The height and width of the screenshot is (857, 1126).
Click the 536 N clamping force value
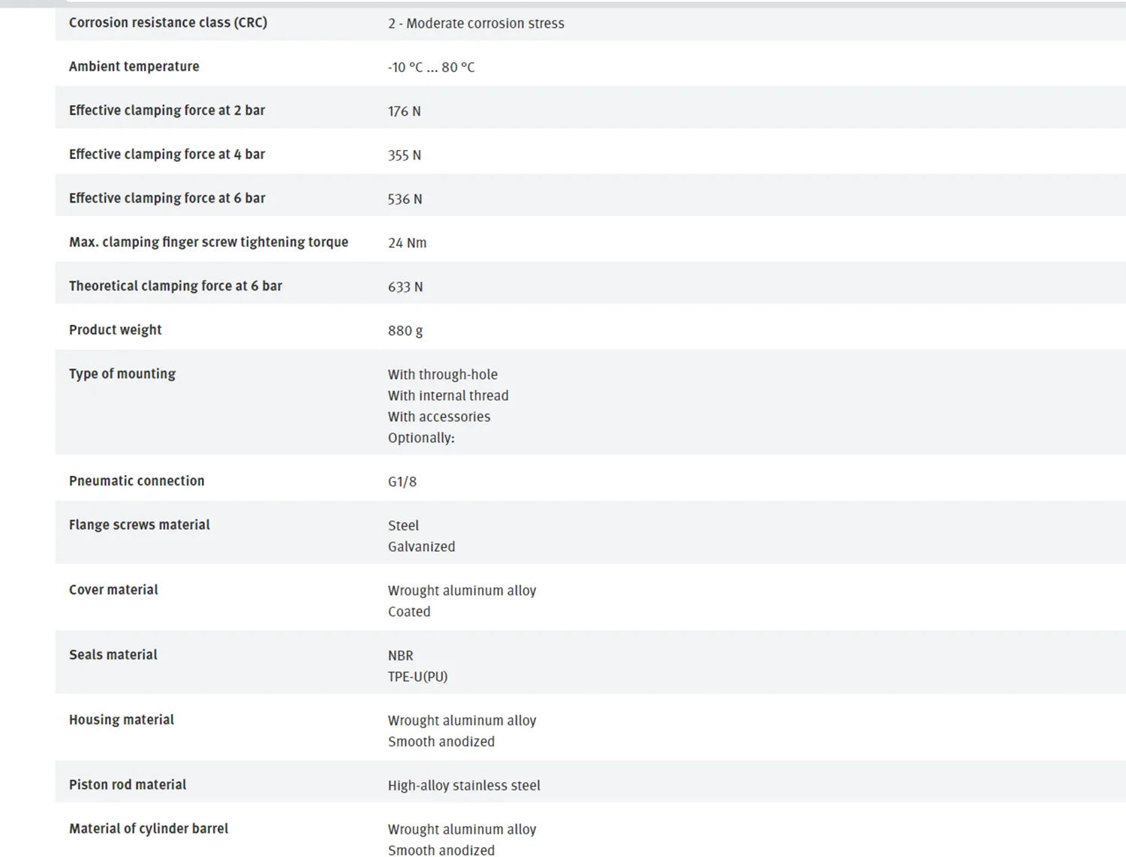pos(405,199)
